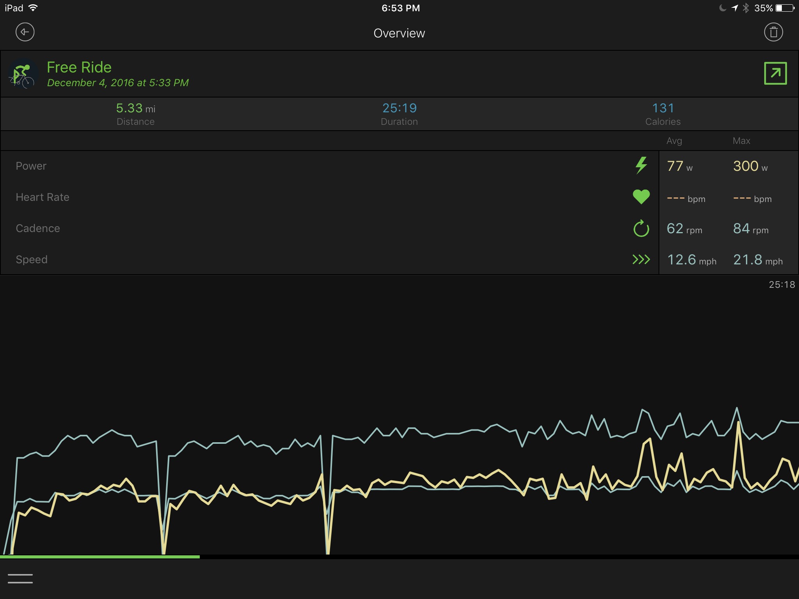
Task: Click the green progress bar under graph
Action: point(100,557)
